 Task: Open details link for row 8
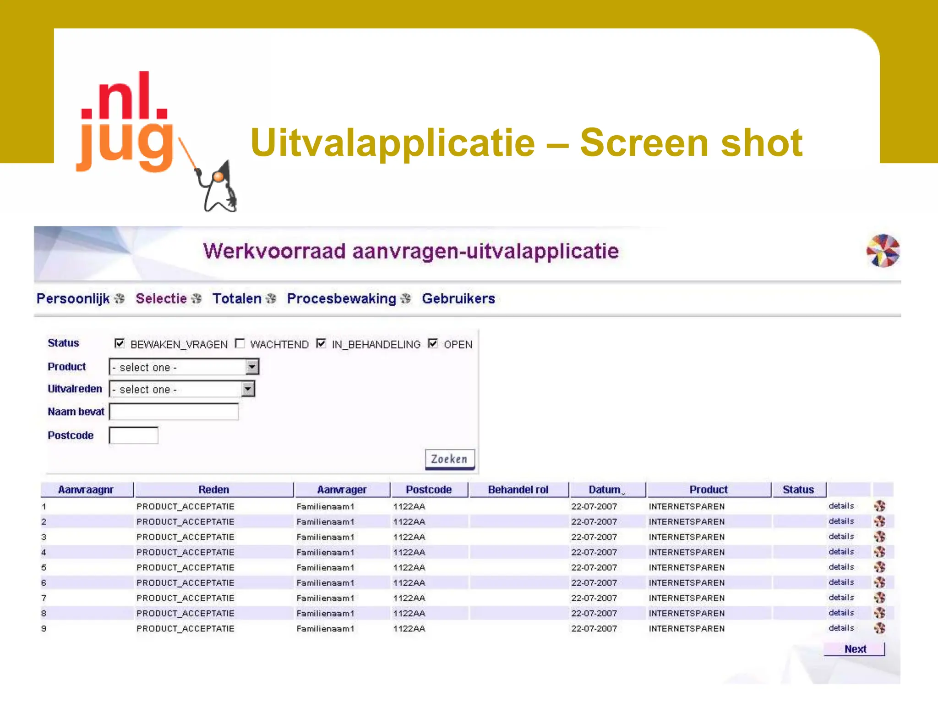coord(841,613)
